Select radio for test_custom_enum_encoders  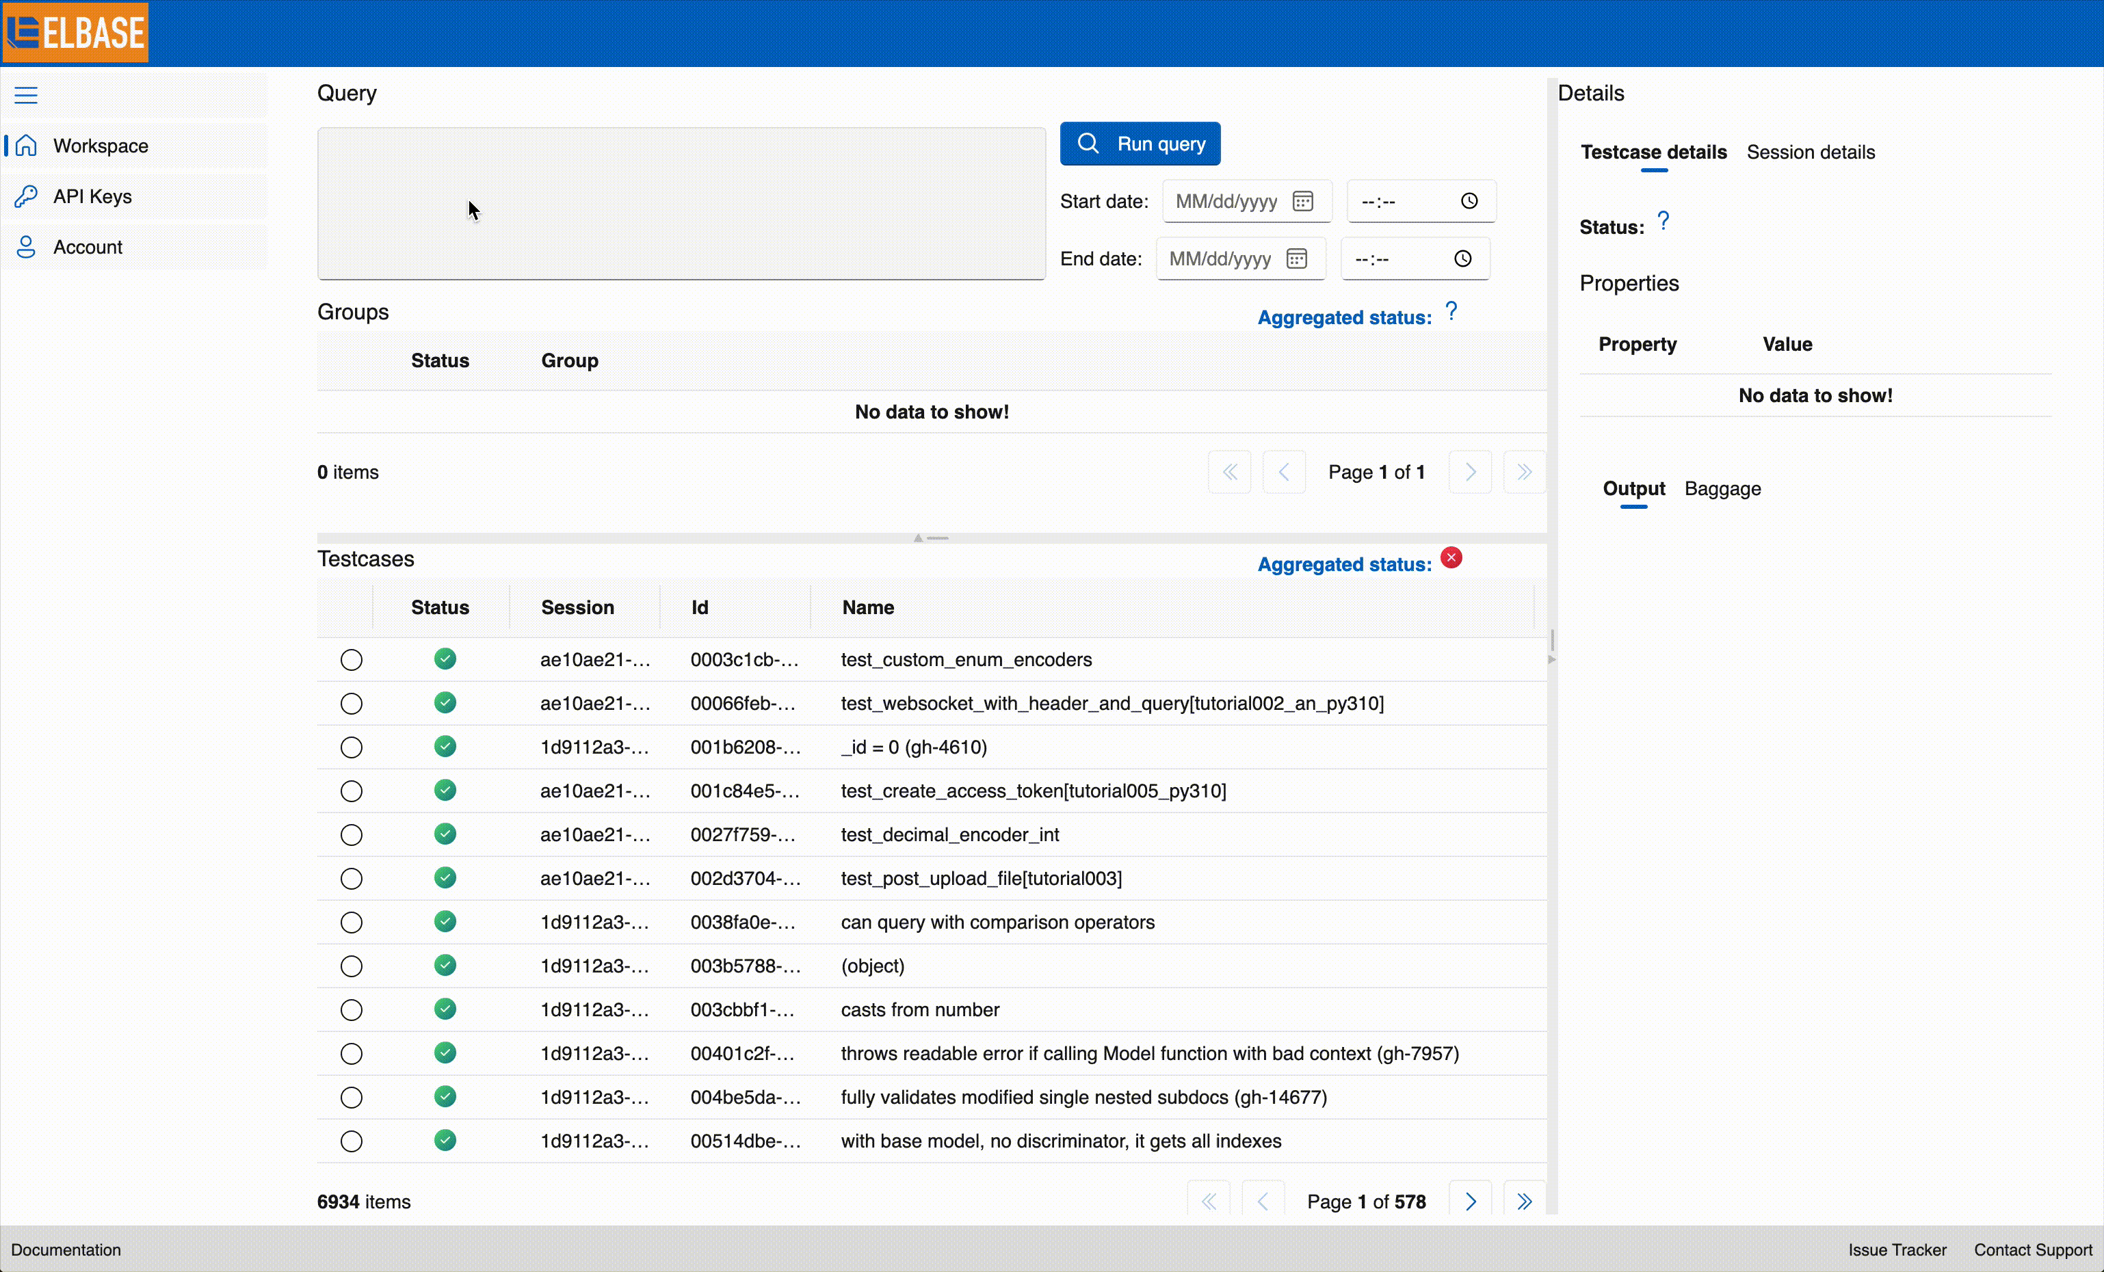click(x=351, y=660)
